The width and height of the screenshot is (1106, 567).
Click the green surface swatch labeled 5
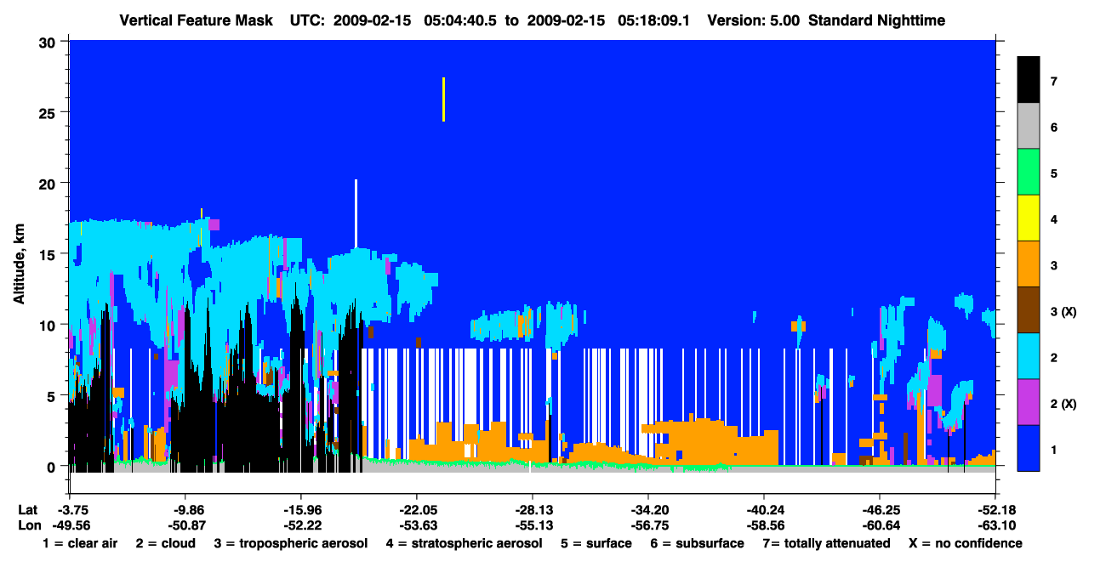tap(1029, 172)
